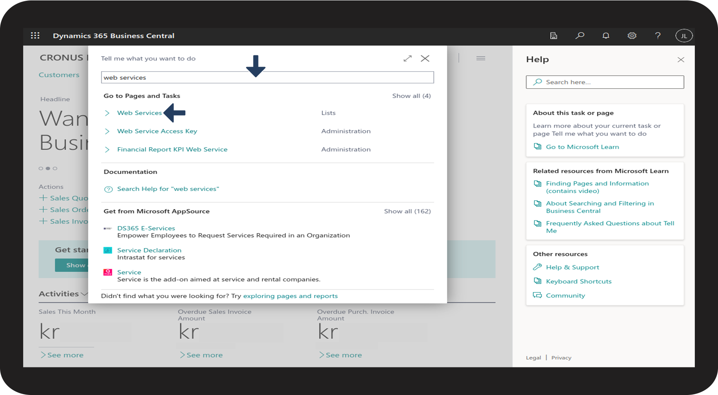The width and height of the screenshot is (718, 395).
Task: Click the Help 'Search here...' box
Action: pos(605,82)
